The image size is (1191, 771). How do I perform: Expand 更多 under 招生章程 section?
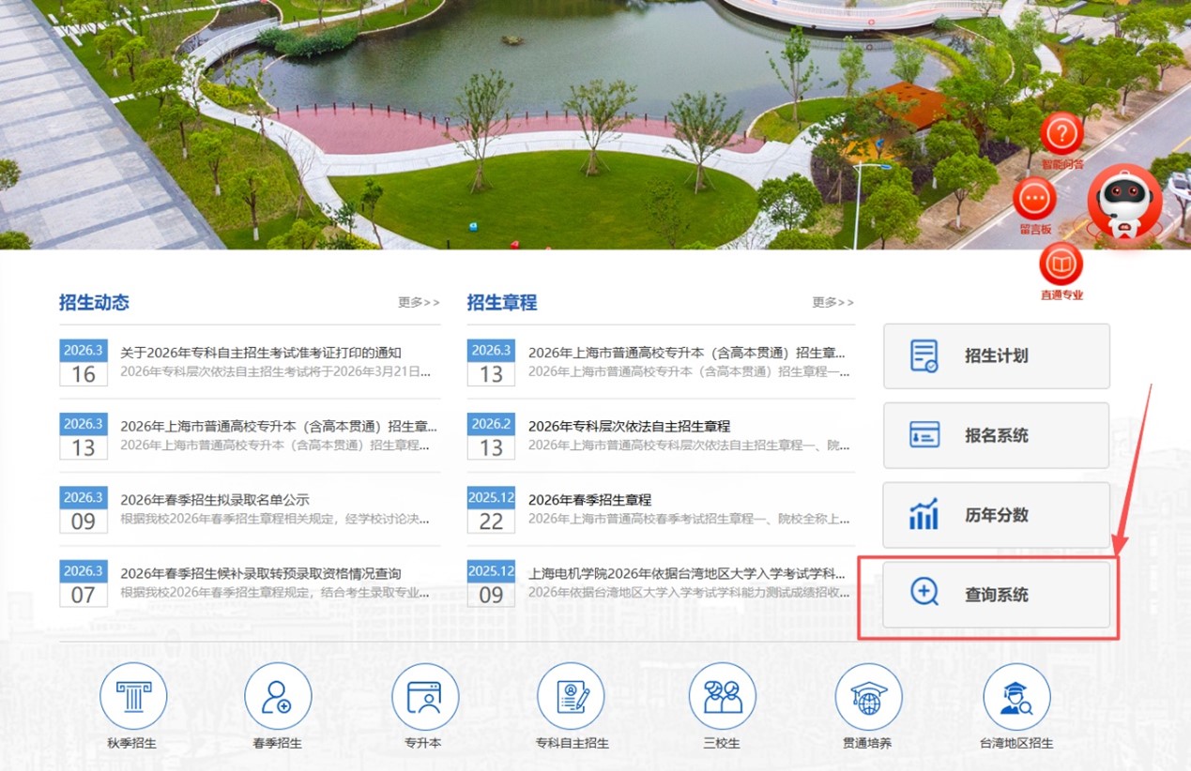[x=833, y=302]
